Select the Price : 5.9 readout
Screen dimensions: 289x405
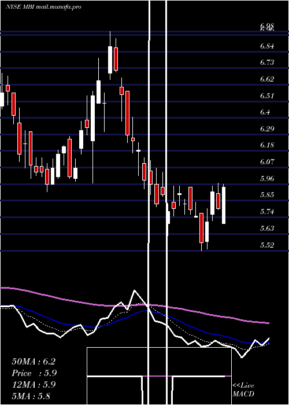pos(34,373)
